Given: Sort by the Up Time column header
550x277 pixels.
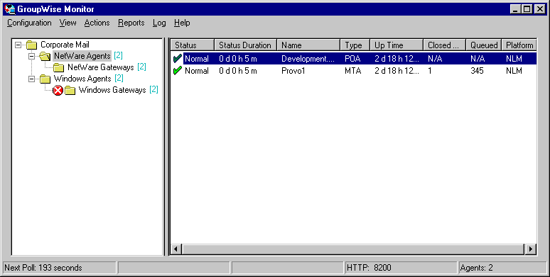Looking at the screenshot, I should 397,45.
